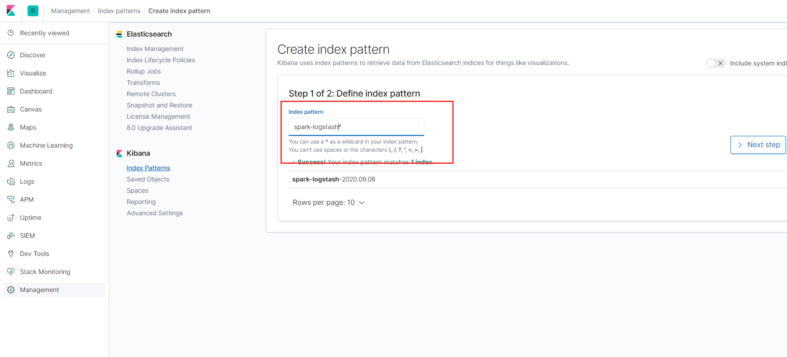The width and height of the screenshot is (787, 357).
Task: Click the Metrics icon in sidebar
Action: 11,163
